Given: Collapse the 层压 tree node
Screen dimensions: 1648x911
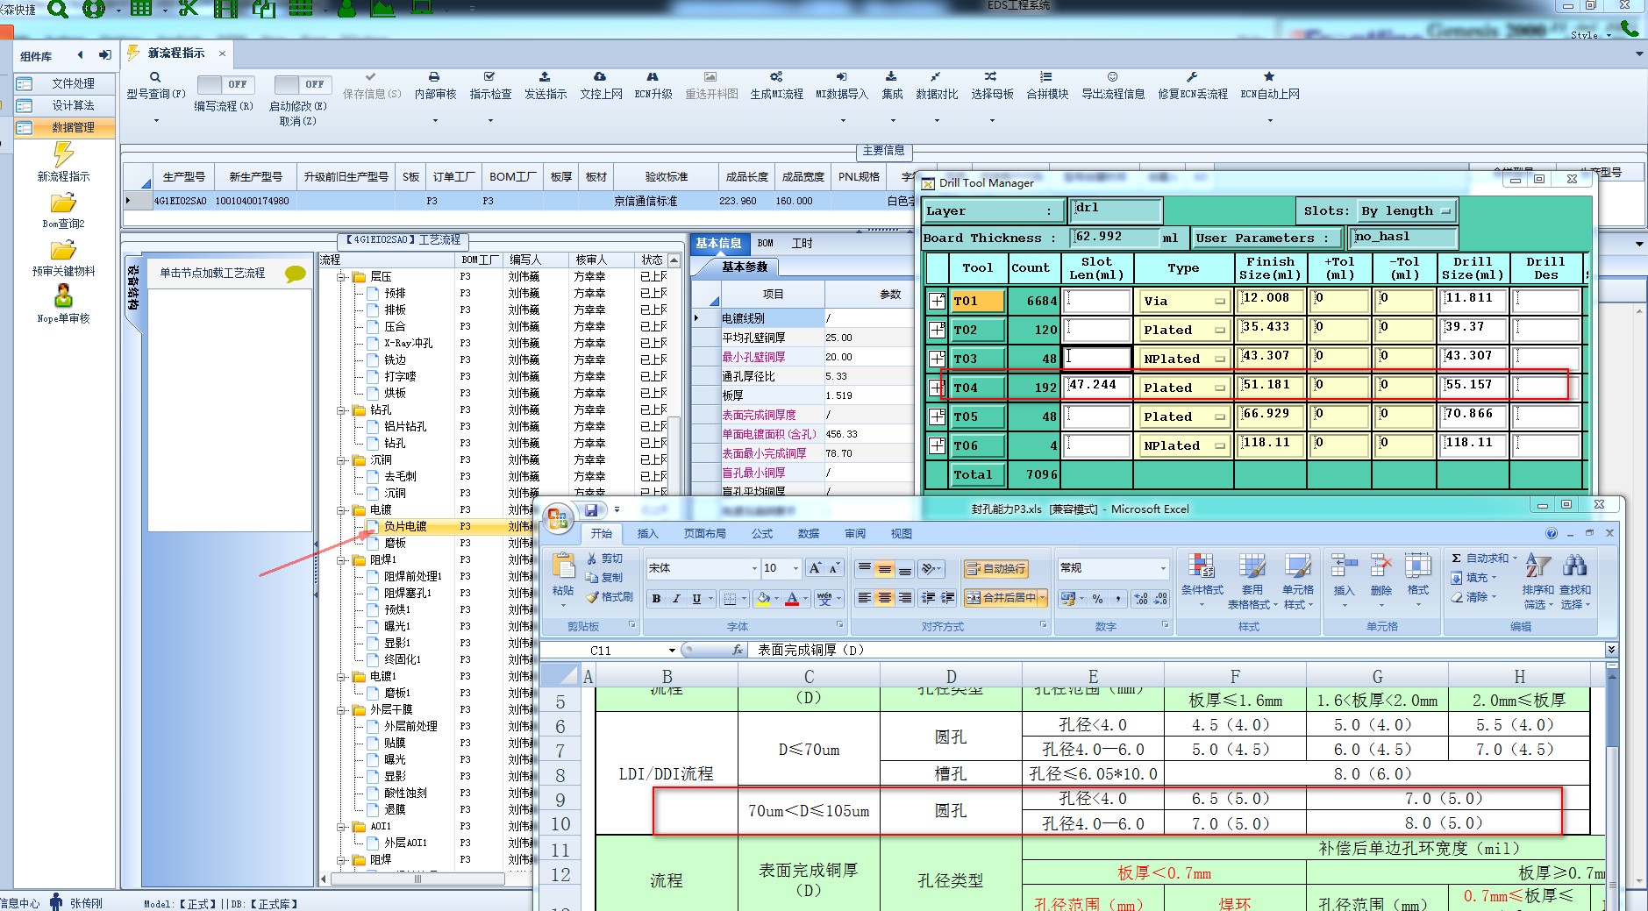Looking at the screenshot, I should tap(342, 277).
